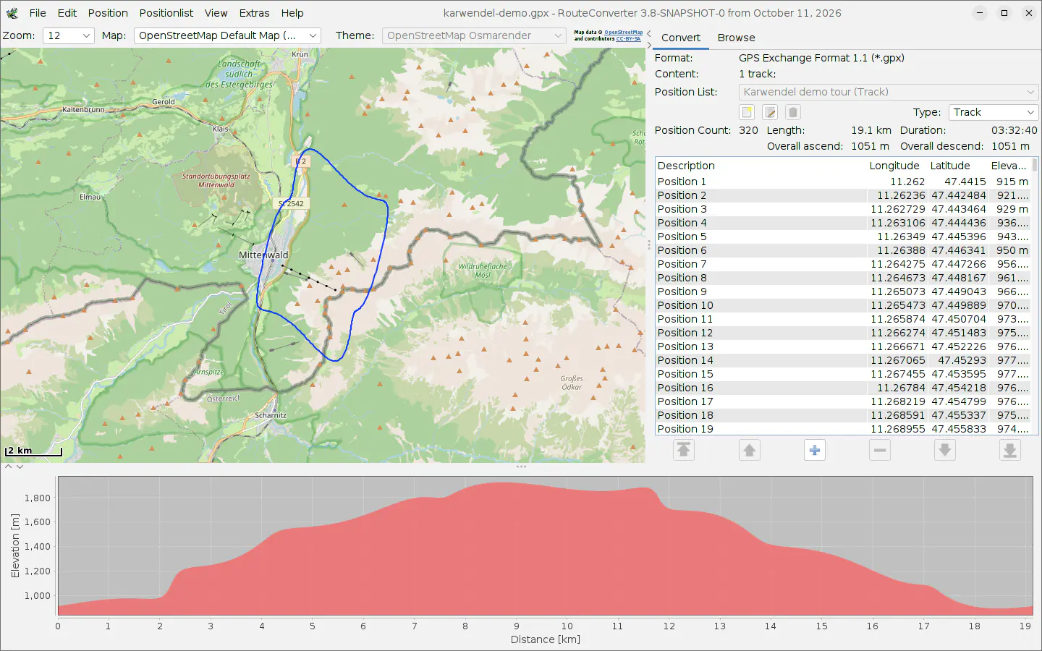Switch to the Browse tab
The image size is (1042, 651).
[736, 38]
